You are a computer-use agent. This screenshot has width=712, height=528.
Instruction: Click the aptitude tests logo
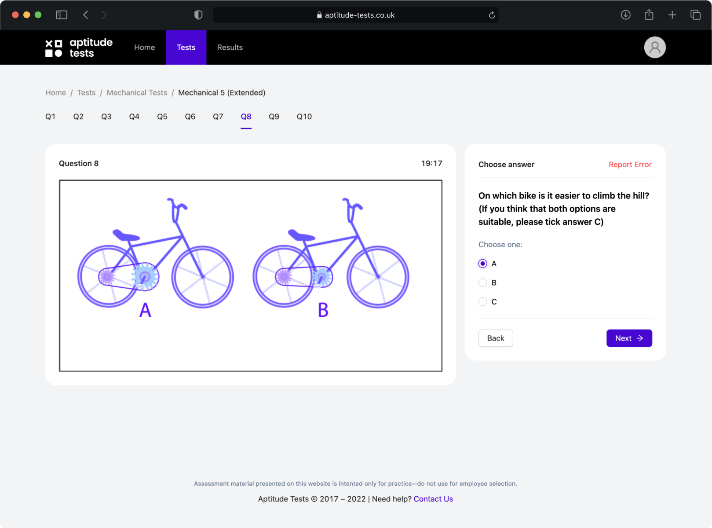79,48
